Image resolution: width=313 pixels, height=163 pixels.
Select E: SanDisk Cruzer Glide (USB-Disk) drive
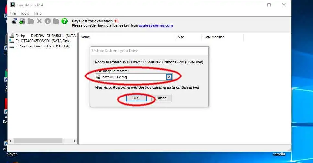(x=43, y=46)
